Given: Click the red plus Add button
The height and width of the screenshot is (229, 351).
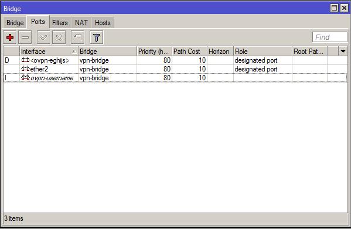Looking at the screenshot, I should tap(10, 37).
